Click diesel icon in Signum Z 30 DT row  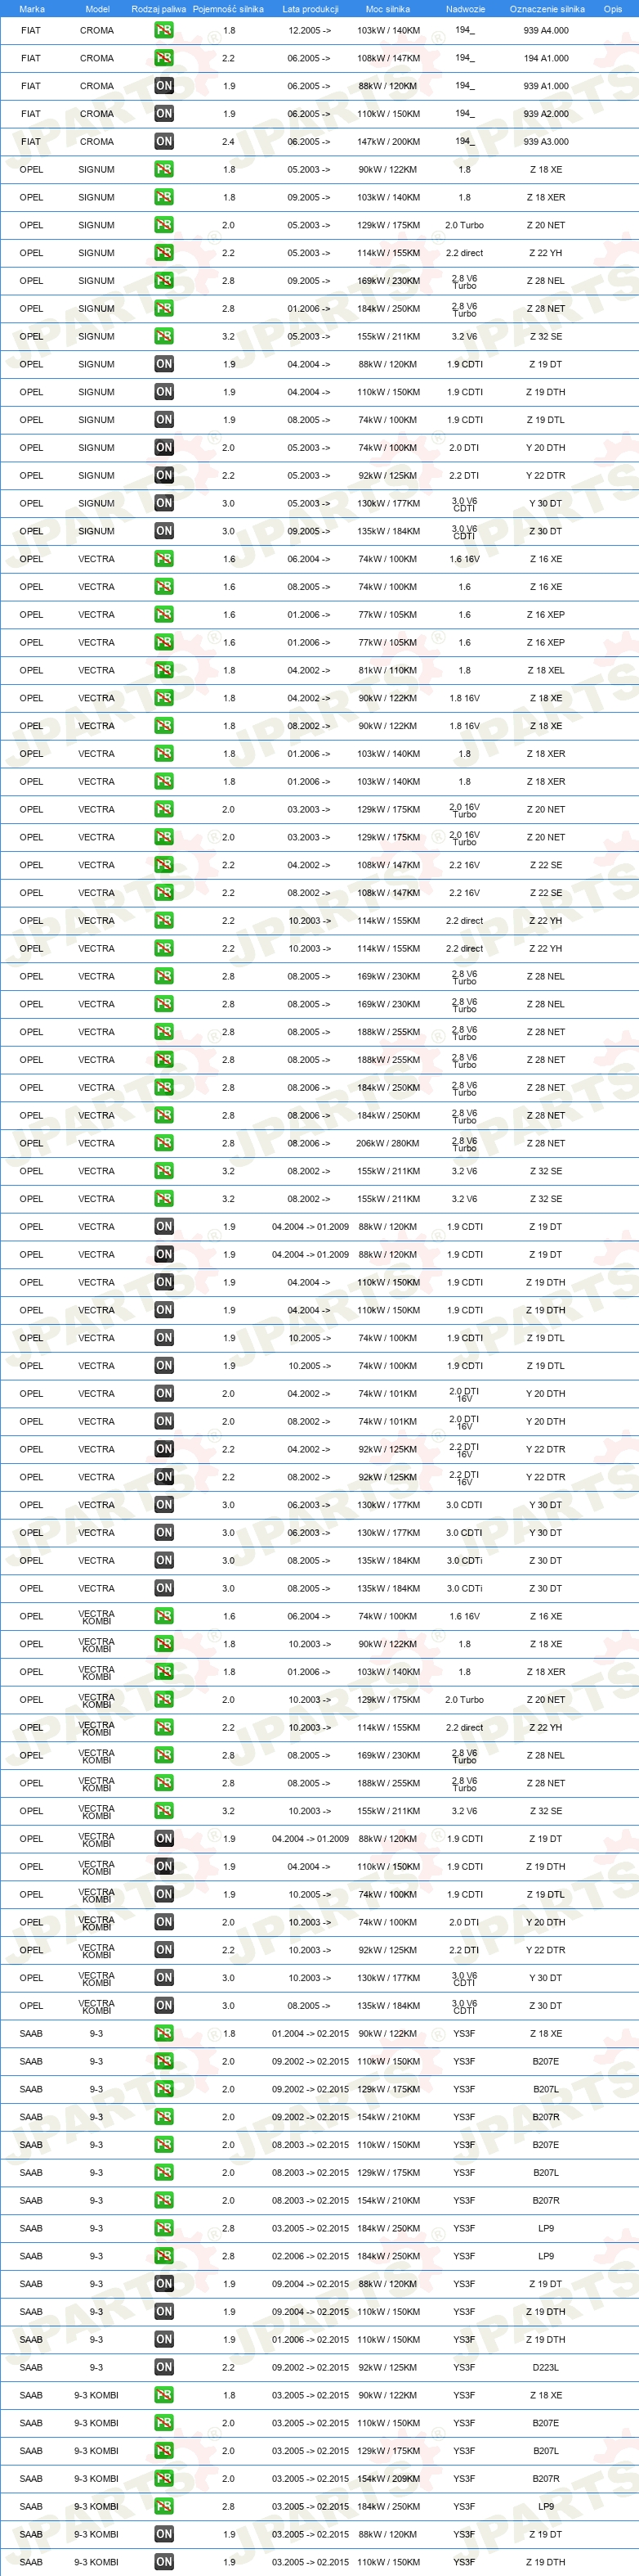(x=163, y=531)
